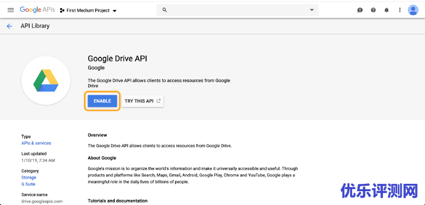
Task: Click the Google publisher name under the title
Action: pyautogui.click(x=96, y=68)
